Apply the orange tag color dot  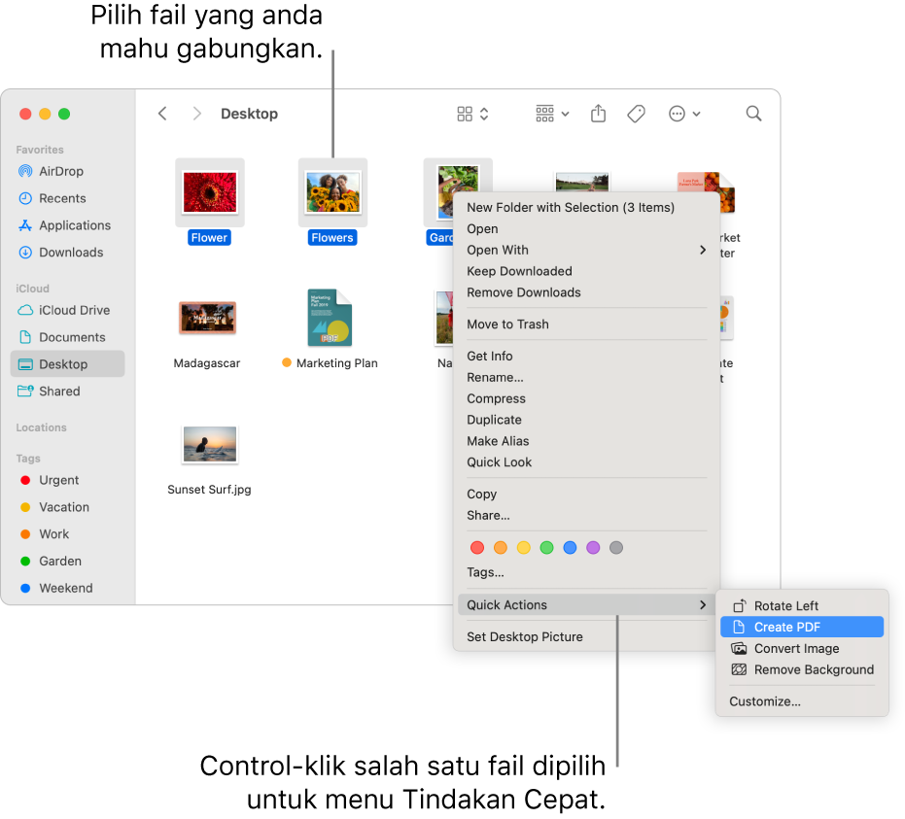tap(501, 547)
